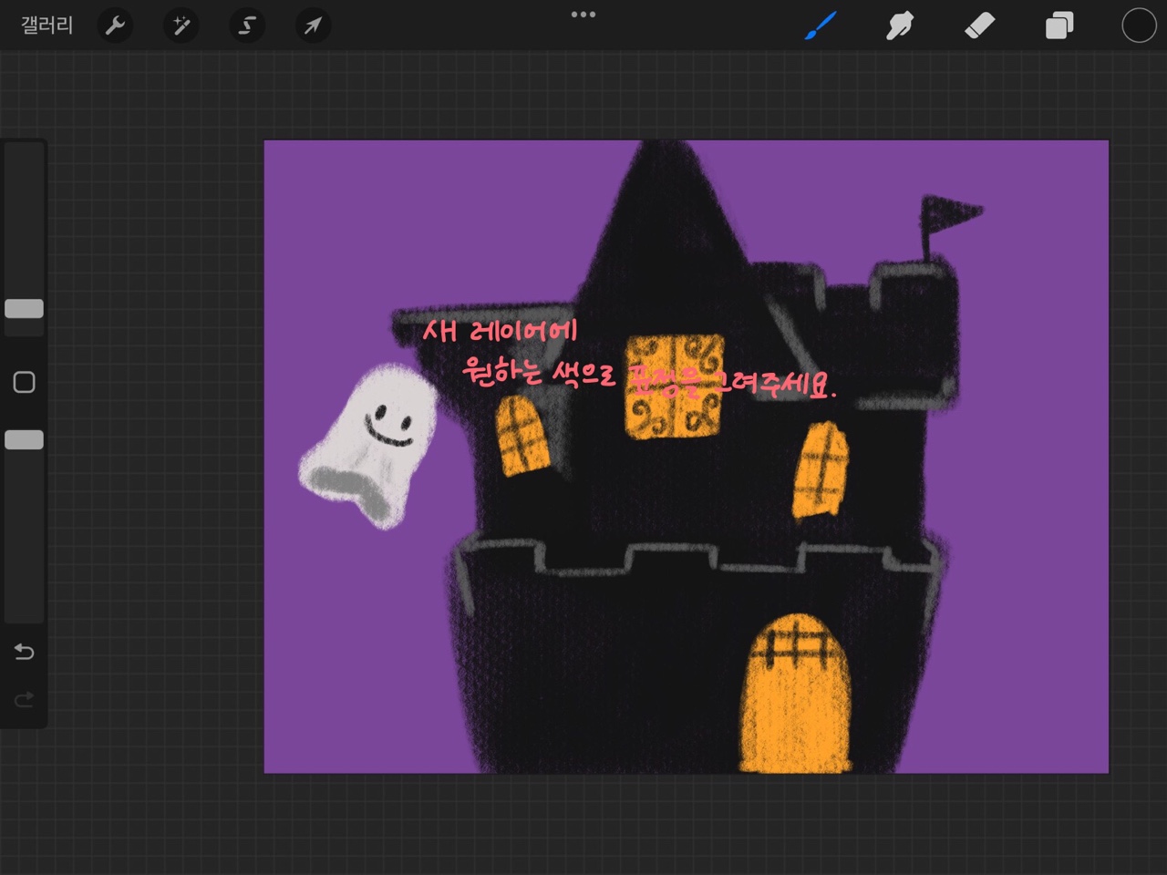Click the brush opacity slider handle
This screenshot has height=875, width=1167.
[x=25, y=440]
